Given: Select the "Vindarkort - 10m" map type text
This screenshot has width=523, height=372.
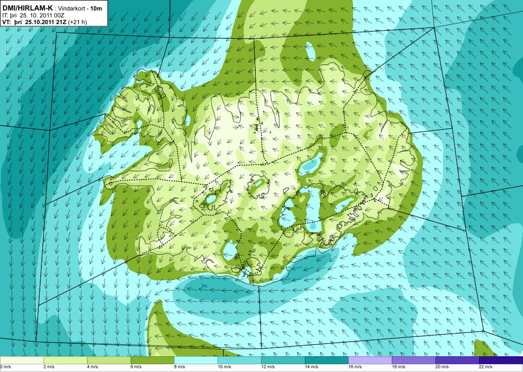Looking at the screenshot, I should [80, 9].
